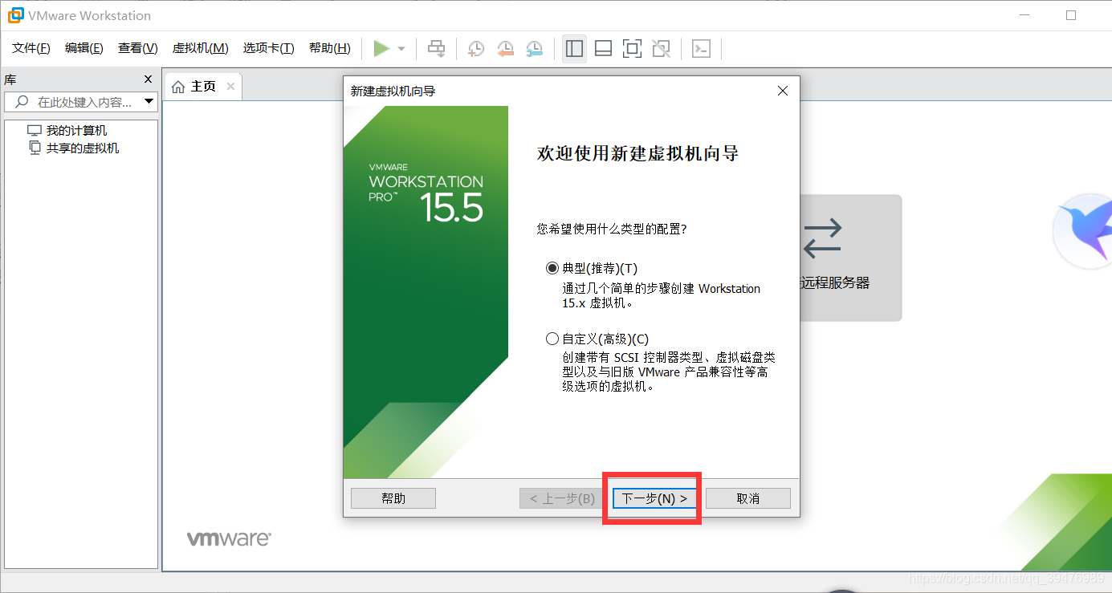The height and width of the screenshot is (593, 1112).
Task: Open the 编辑(E) menu
Action: (x=84, y=48)
